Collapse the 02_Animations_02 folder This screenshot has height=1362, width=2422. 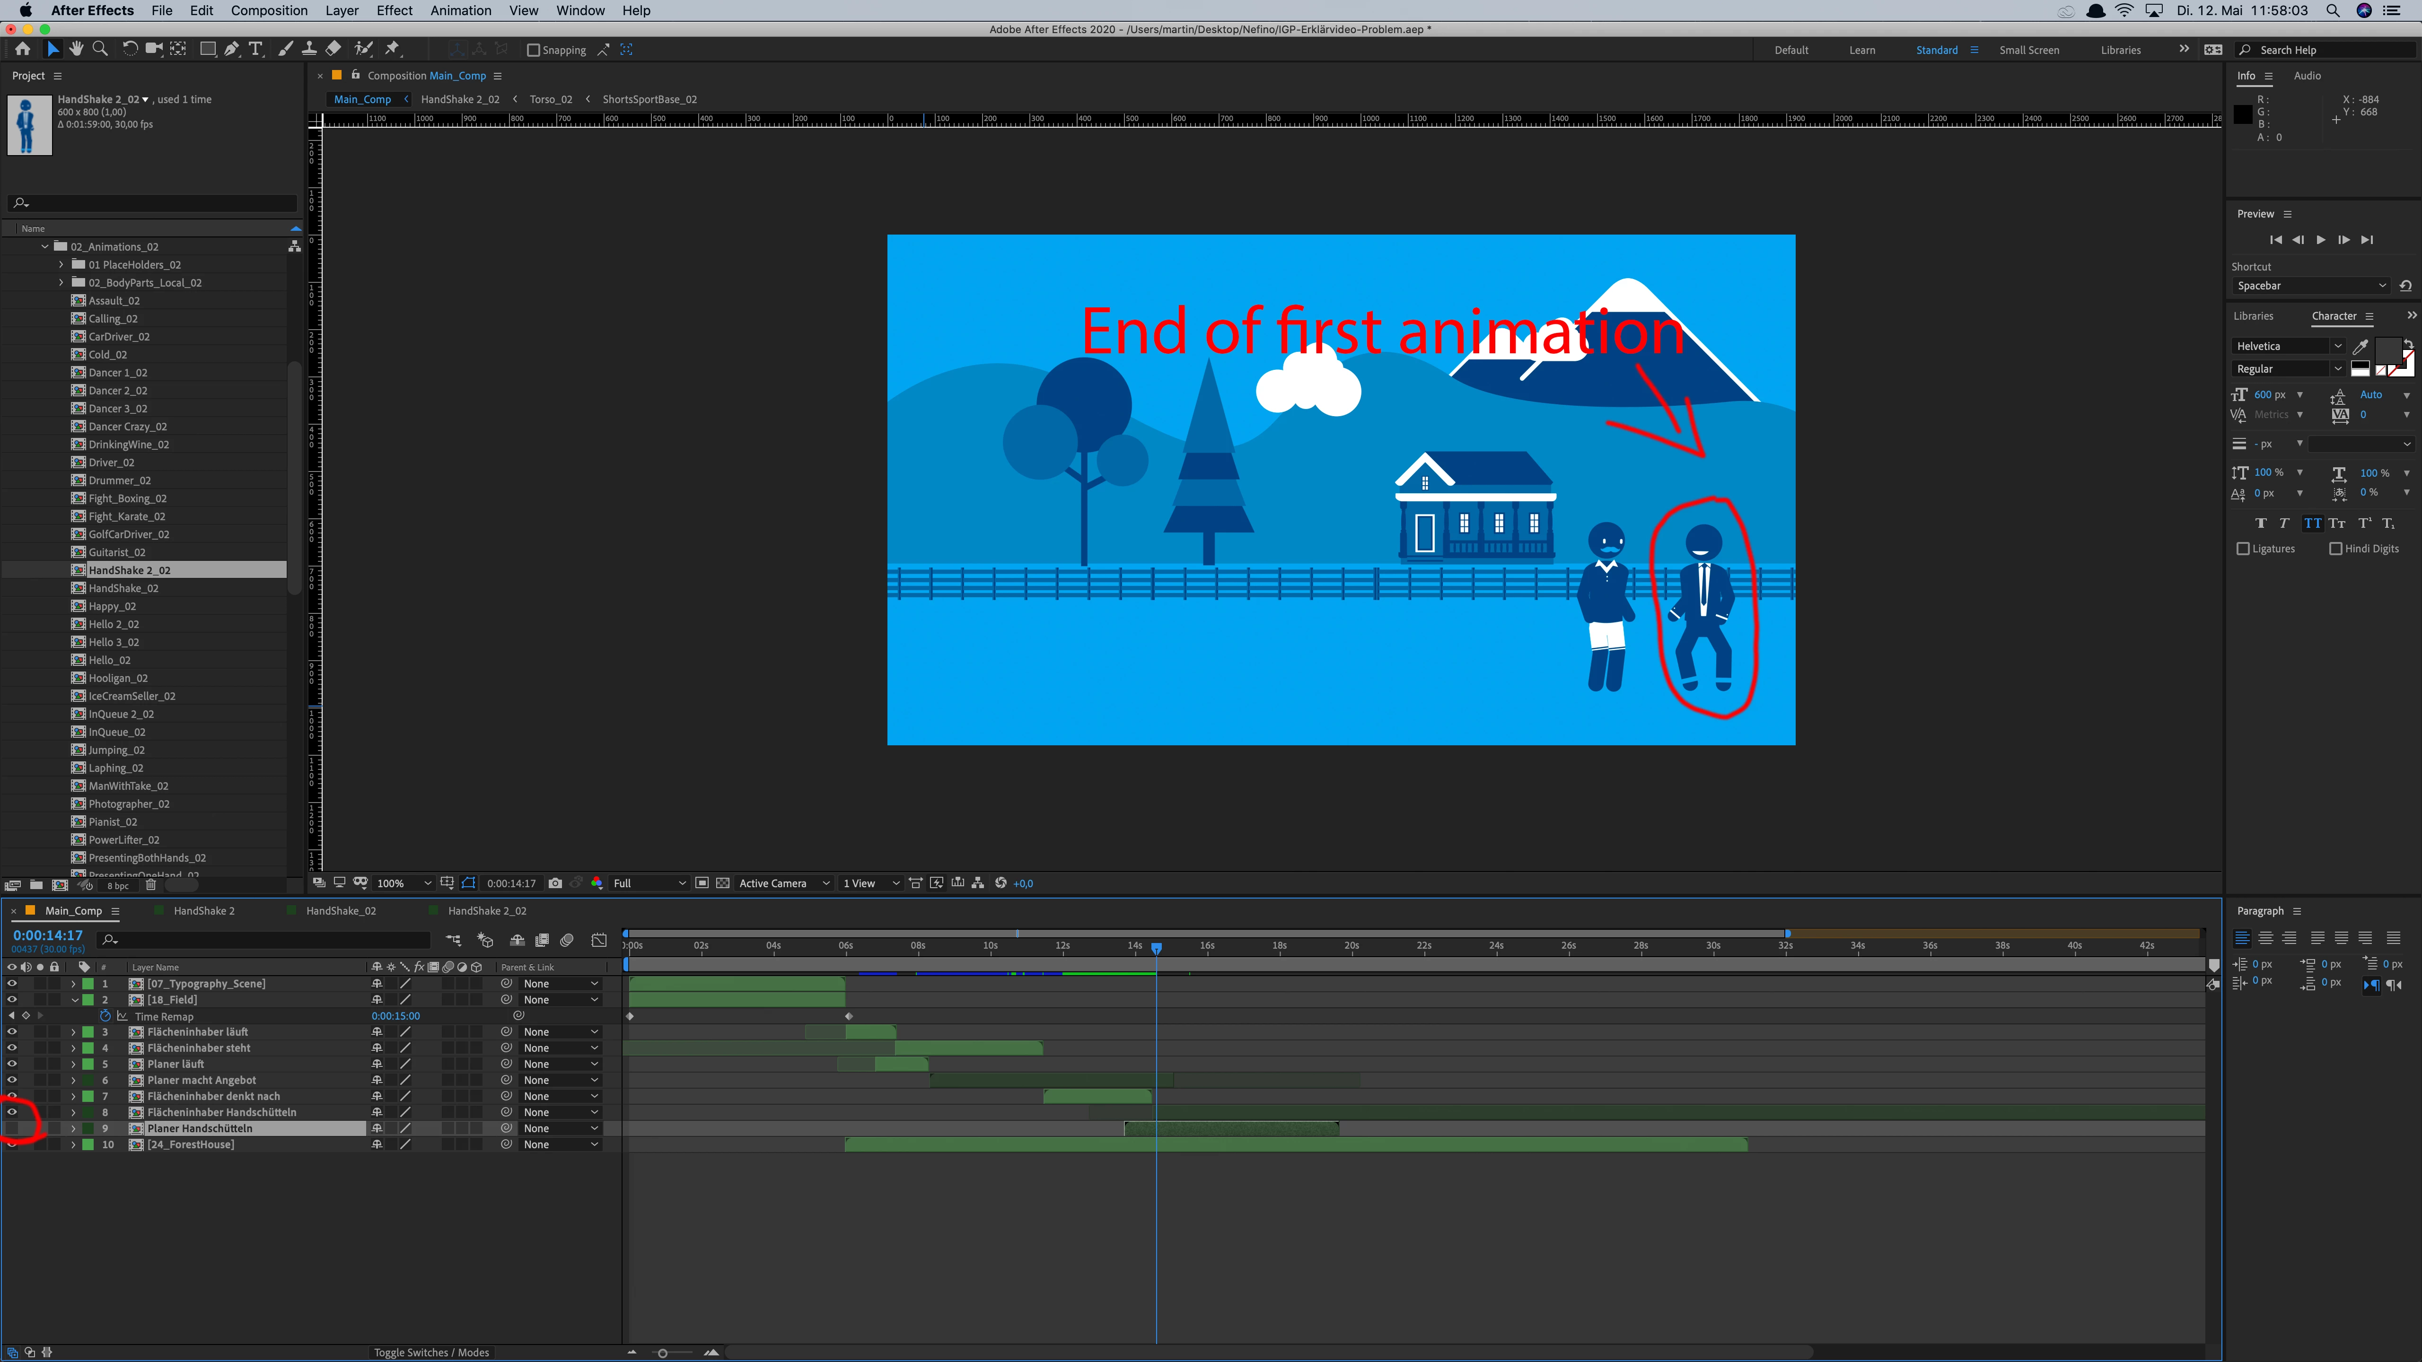point(44,246)
